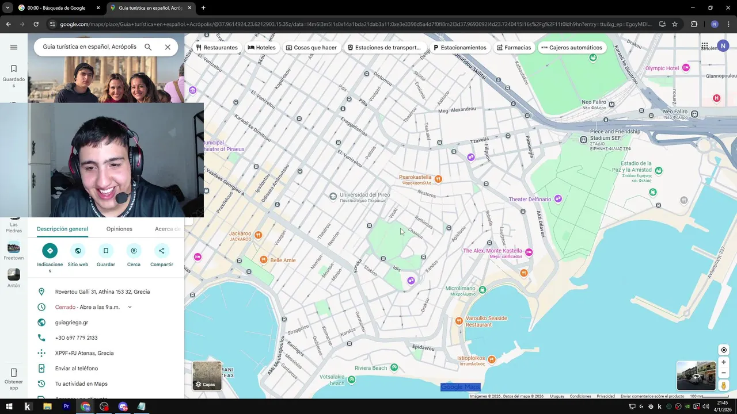The height and width of the screenshot is (414, 737).
Task: Select the Estacionamientos chip
Action: tap(460, 48)
